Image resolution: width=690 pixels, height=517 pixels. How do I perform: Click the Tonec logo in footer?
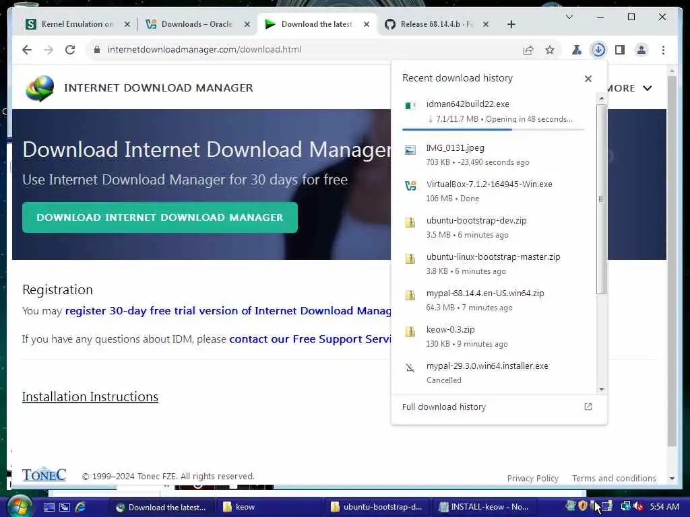44,475
